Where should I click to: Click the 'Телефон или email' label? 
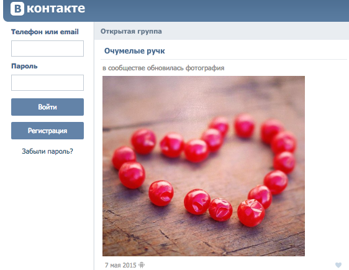[45, 32]
